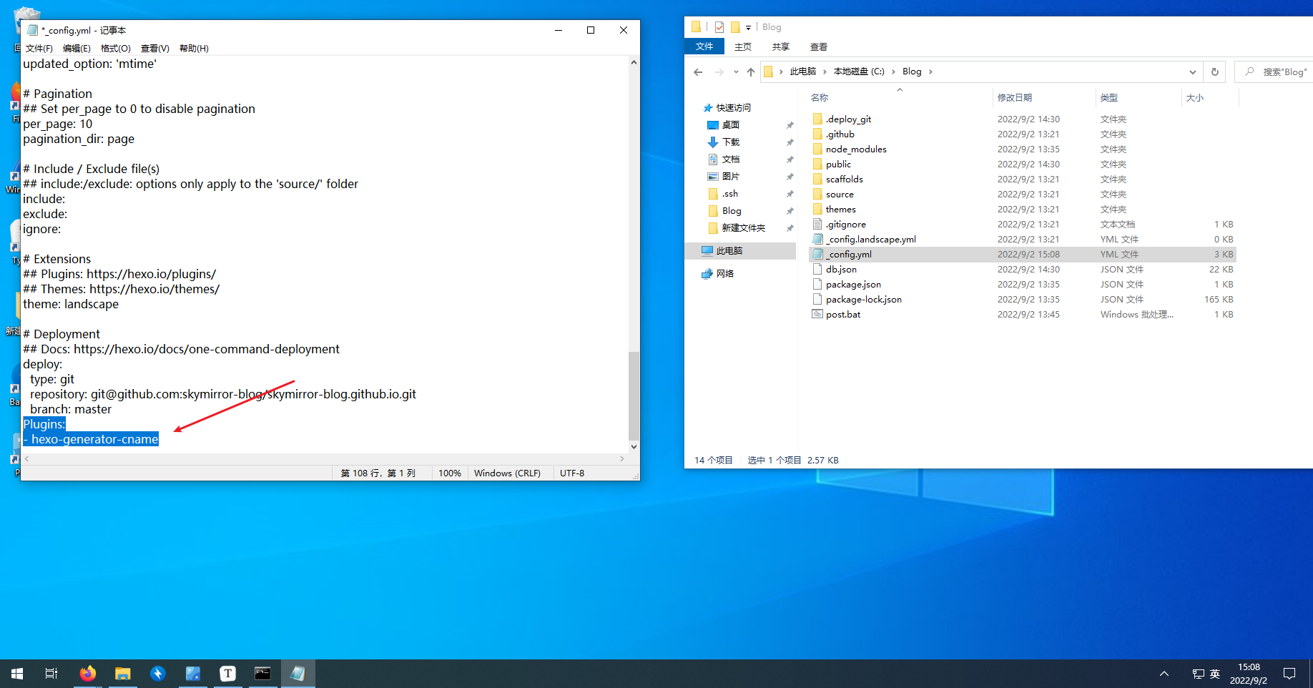Select .ssh folder in navigation pane
The image size is (1313, 688).
729,194
